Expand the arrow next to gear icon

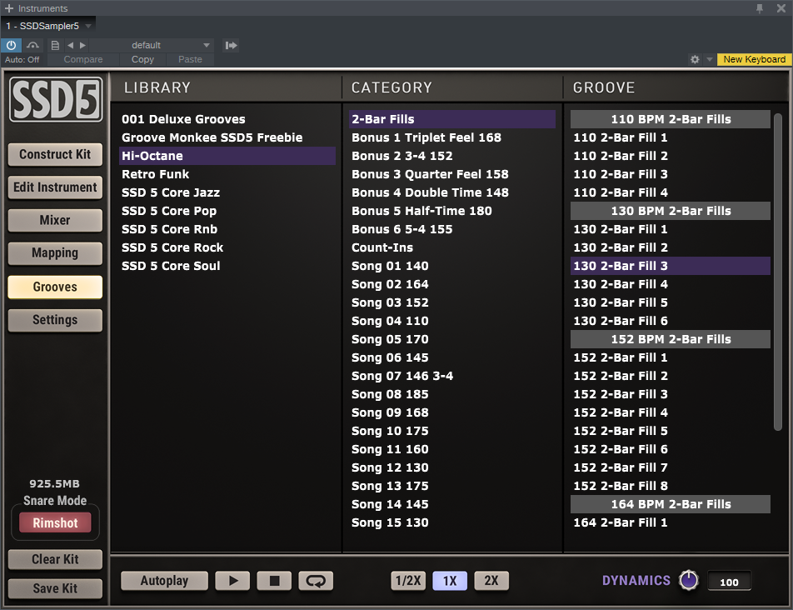[x=709, y=59]
